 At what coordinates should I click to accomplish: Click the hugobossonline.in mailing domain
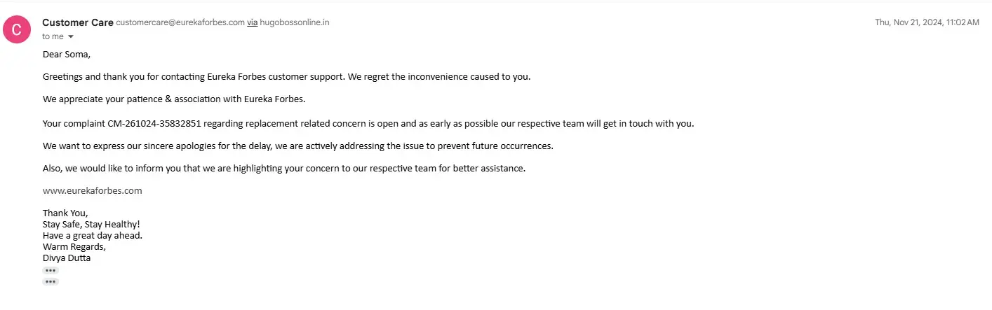[x=295, y=22]
